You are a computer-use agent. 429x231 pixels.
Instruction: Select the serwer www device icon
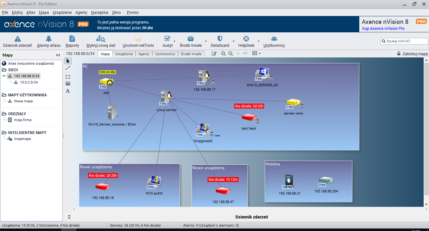point(293,102)
